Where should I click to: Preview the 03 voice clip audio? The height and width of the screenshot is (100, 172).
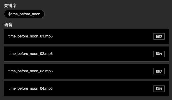click(x=159, y=71)
